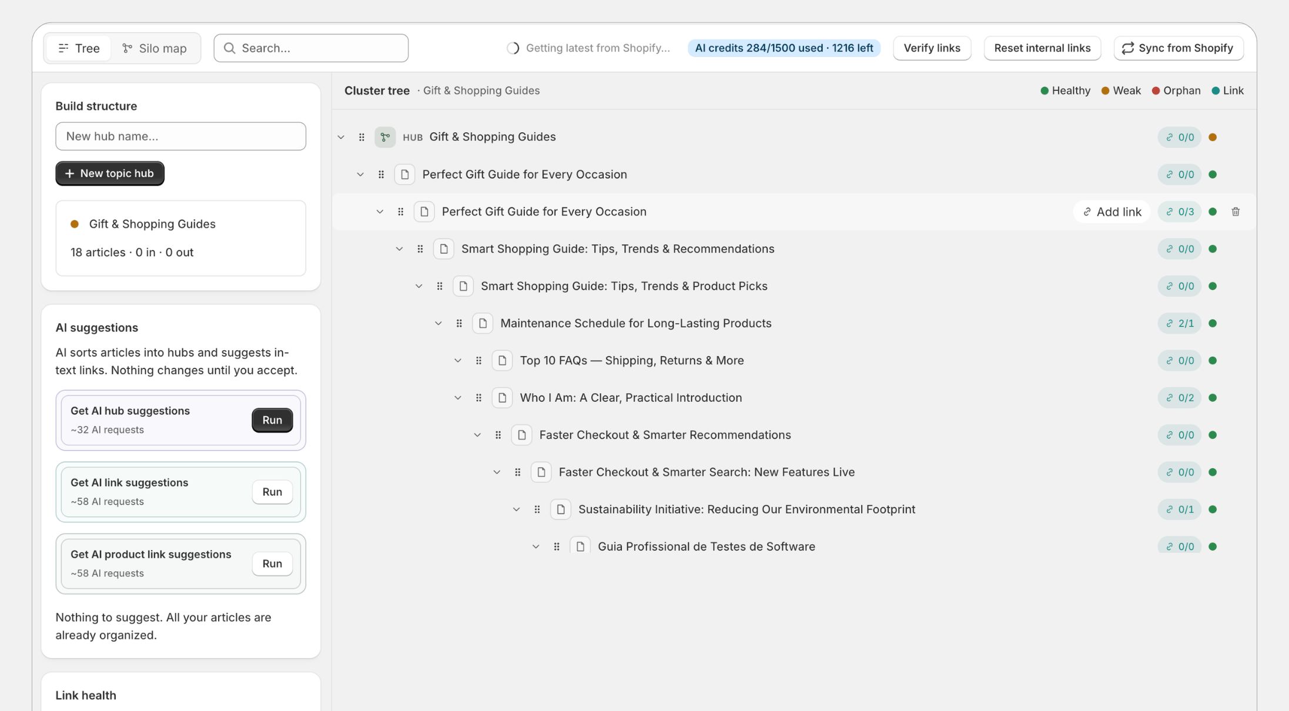Run Get AI product link suggestions
1289x711 pixels.
(x=272, y=564)
